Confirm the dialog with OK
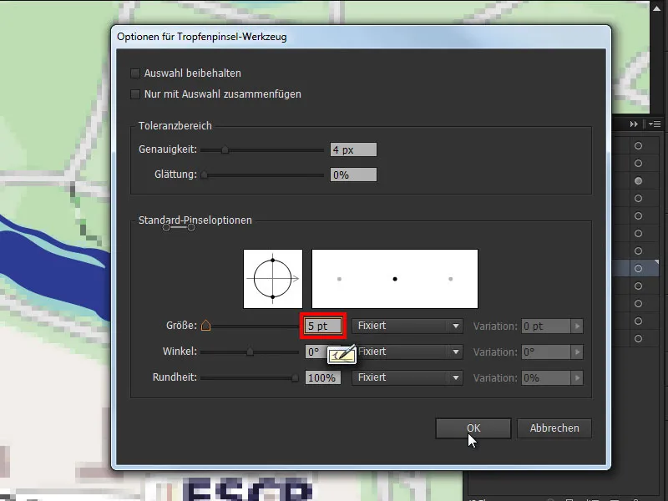 tap(473, 428)
